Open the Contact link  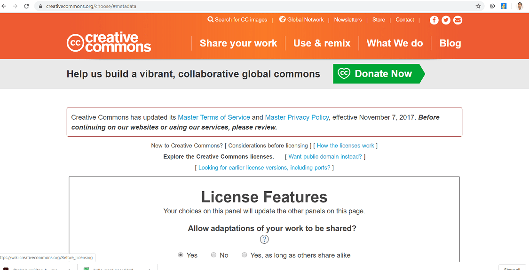coord(405,20)
